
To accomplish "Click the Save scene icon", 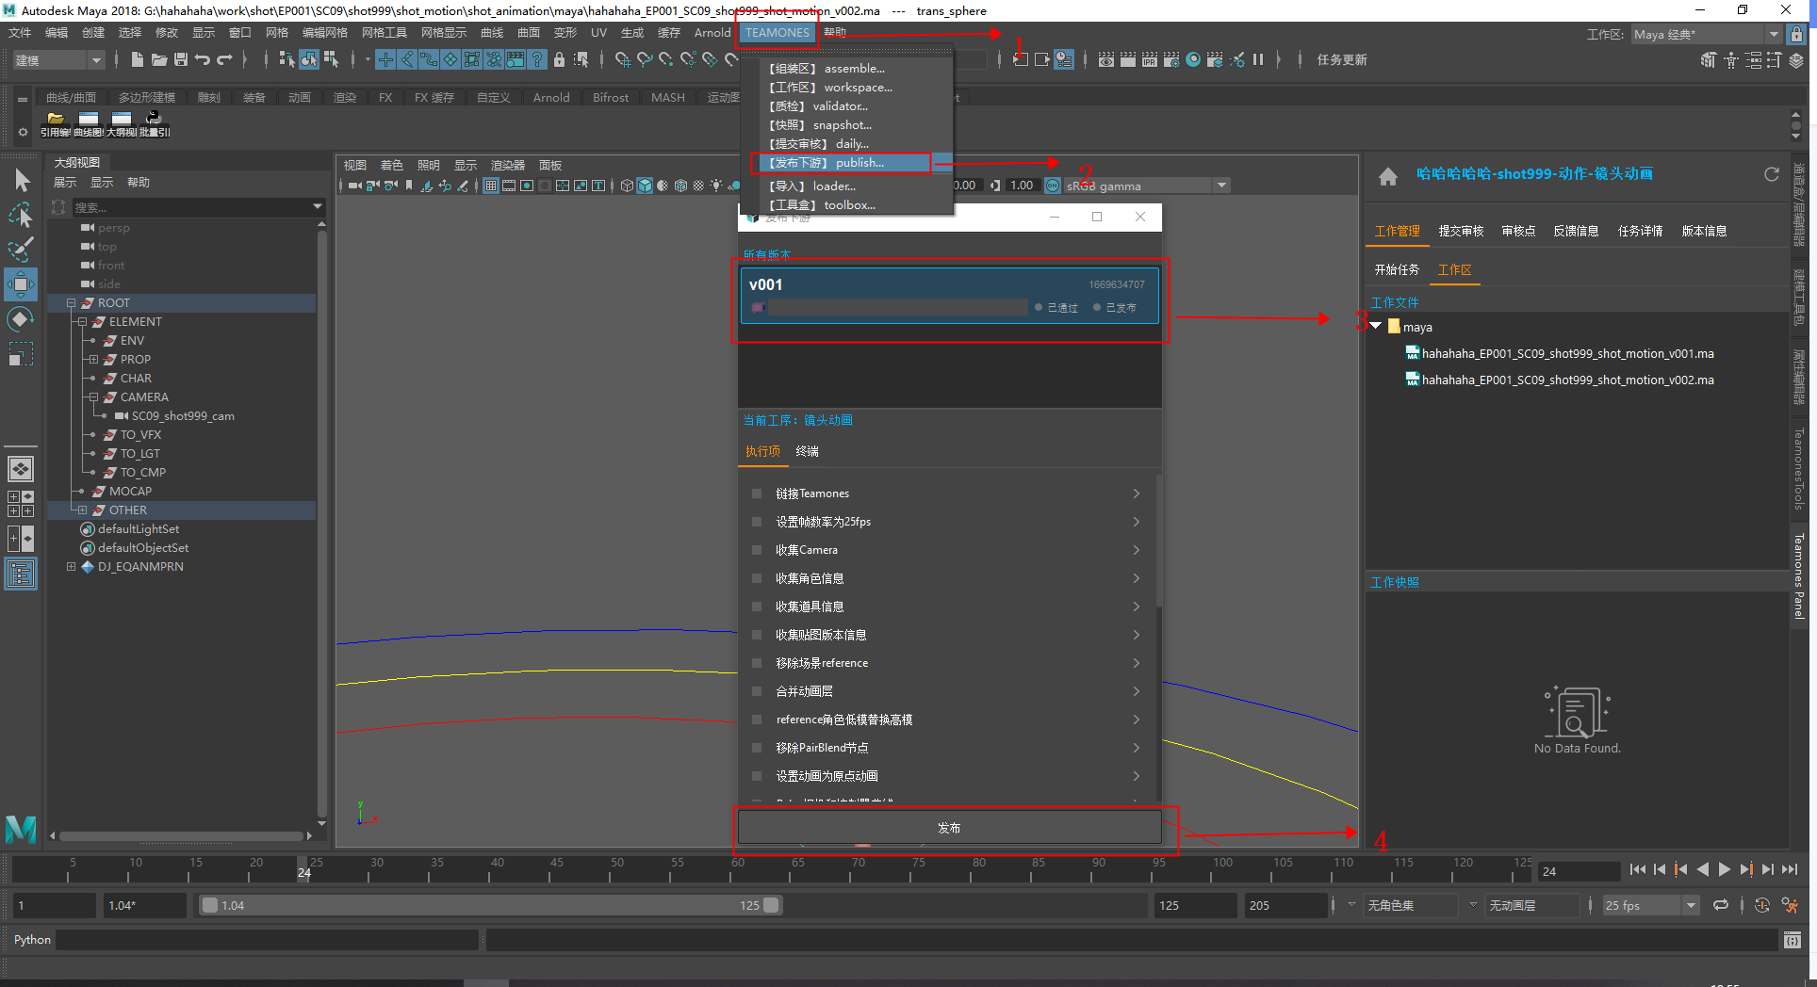I will tap(181, 59).
